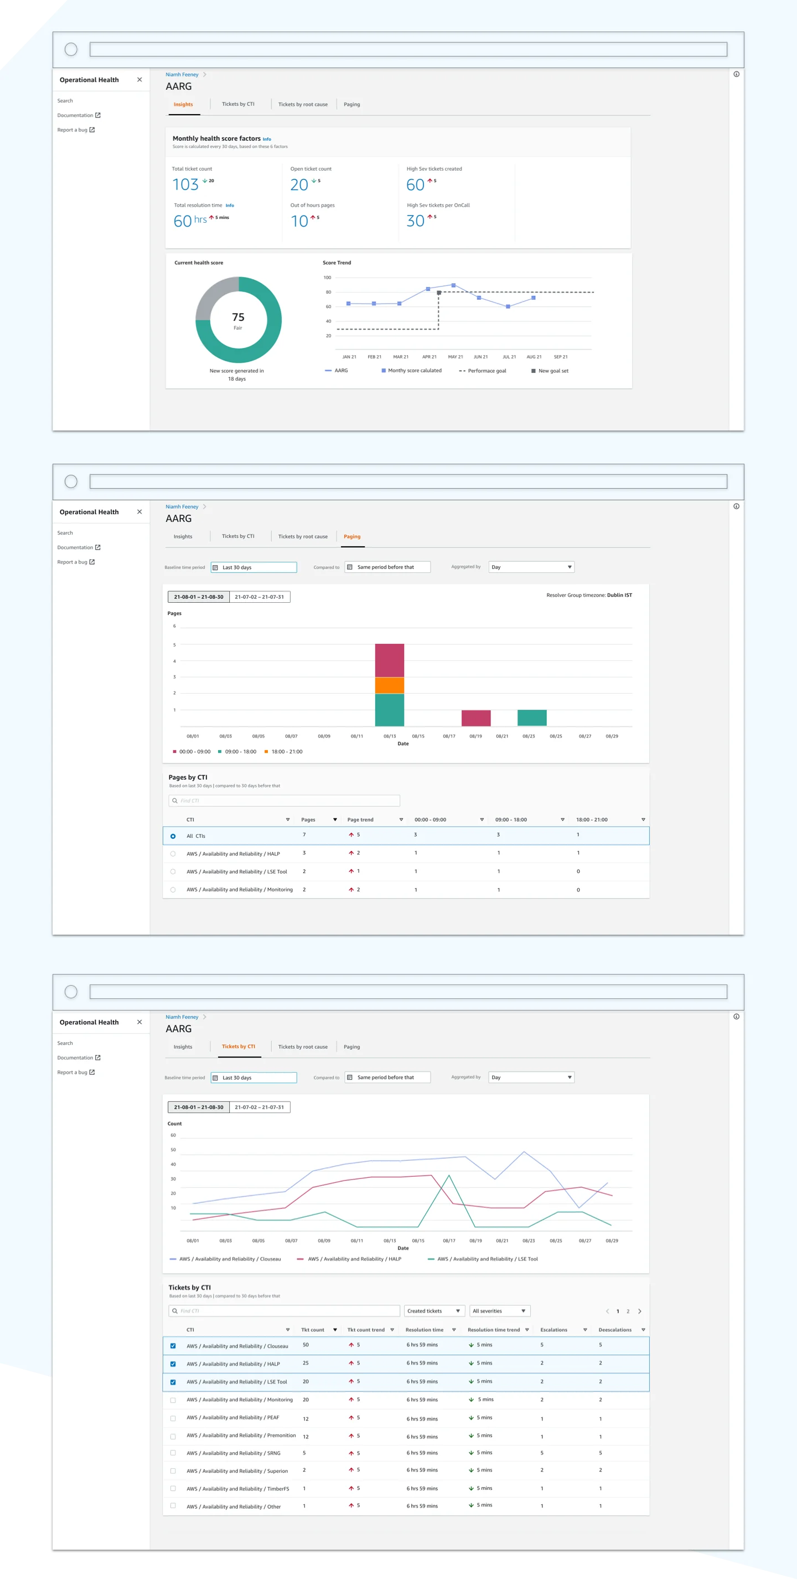Click the breadcrumb chevron after Niamh Feeney on the Insights screen
Image resolution: width=797 pixels, height=1589 pixels.
coord(205,75)
